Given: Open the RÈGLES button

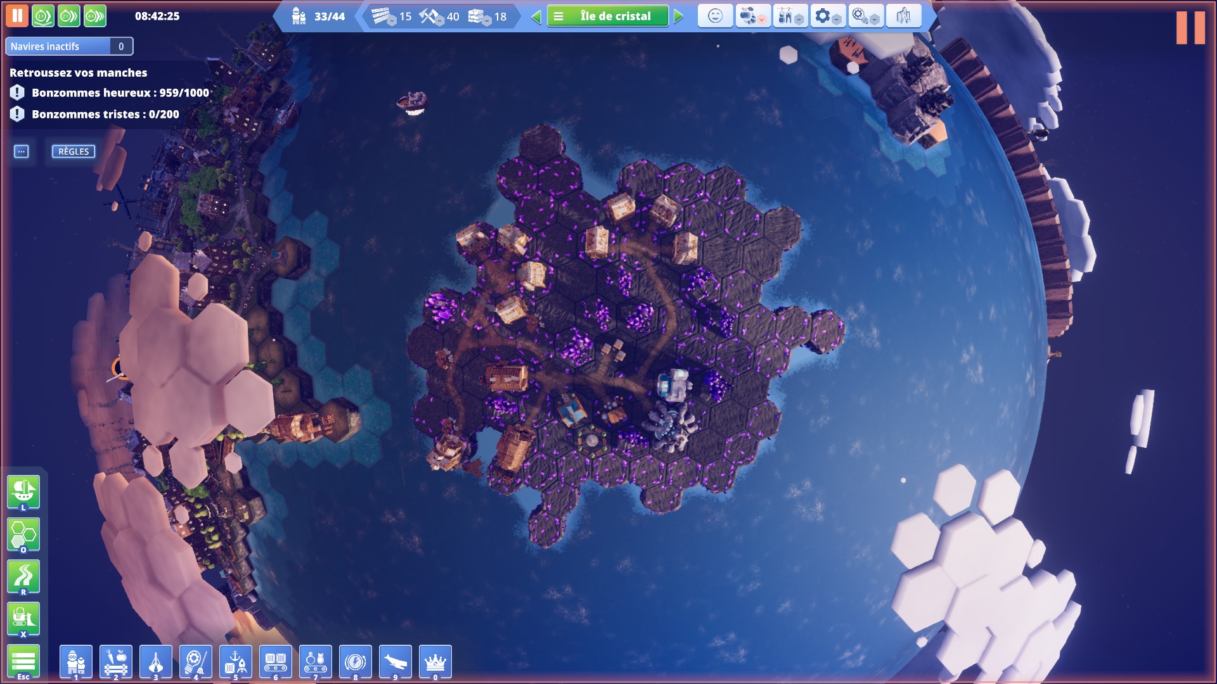Looking at the screenshot, I should [x=74, y=151].
